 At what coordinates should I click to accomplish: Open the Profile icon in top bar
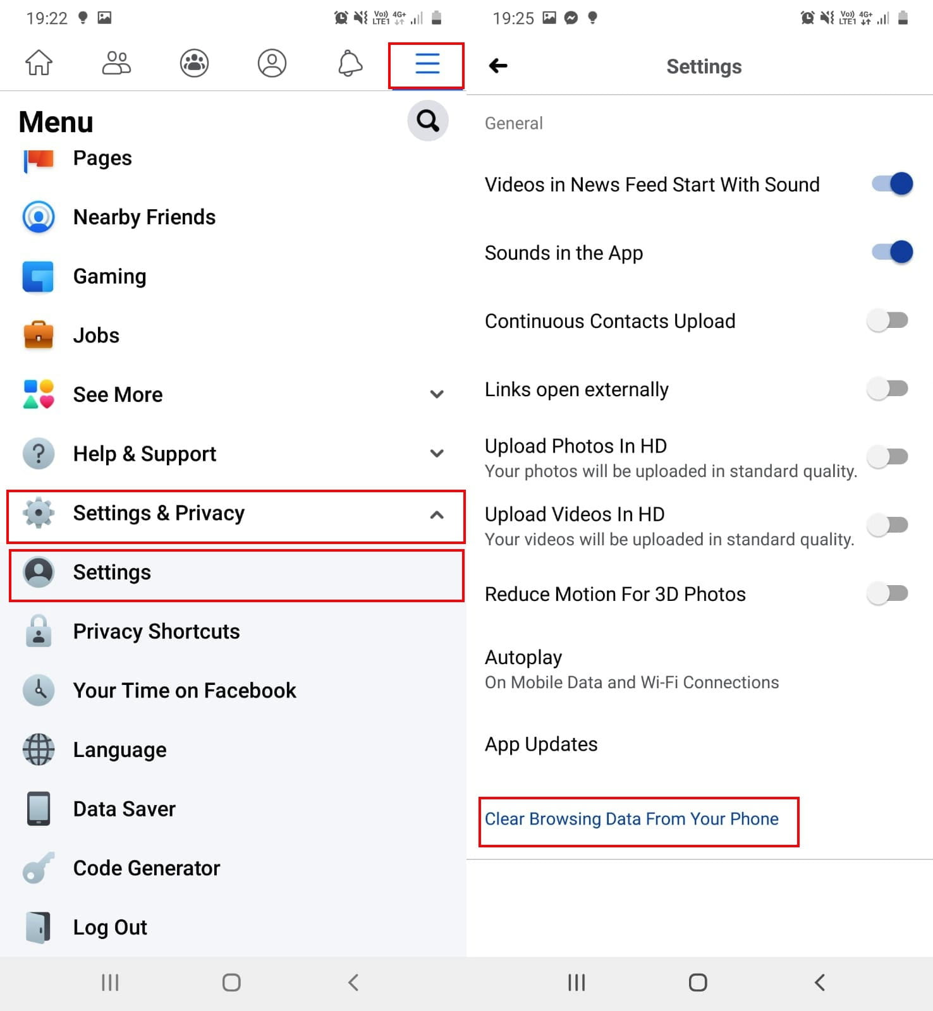pyautogui.click(x=272, y=63)
